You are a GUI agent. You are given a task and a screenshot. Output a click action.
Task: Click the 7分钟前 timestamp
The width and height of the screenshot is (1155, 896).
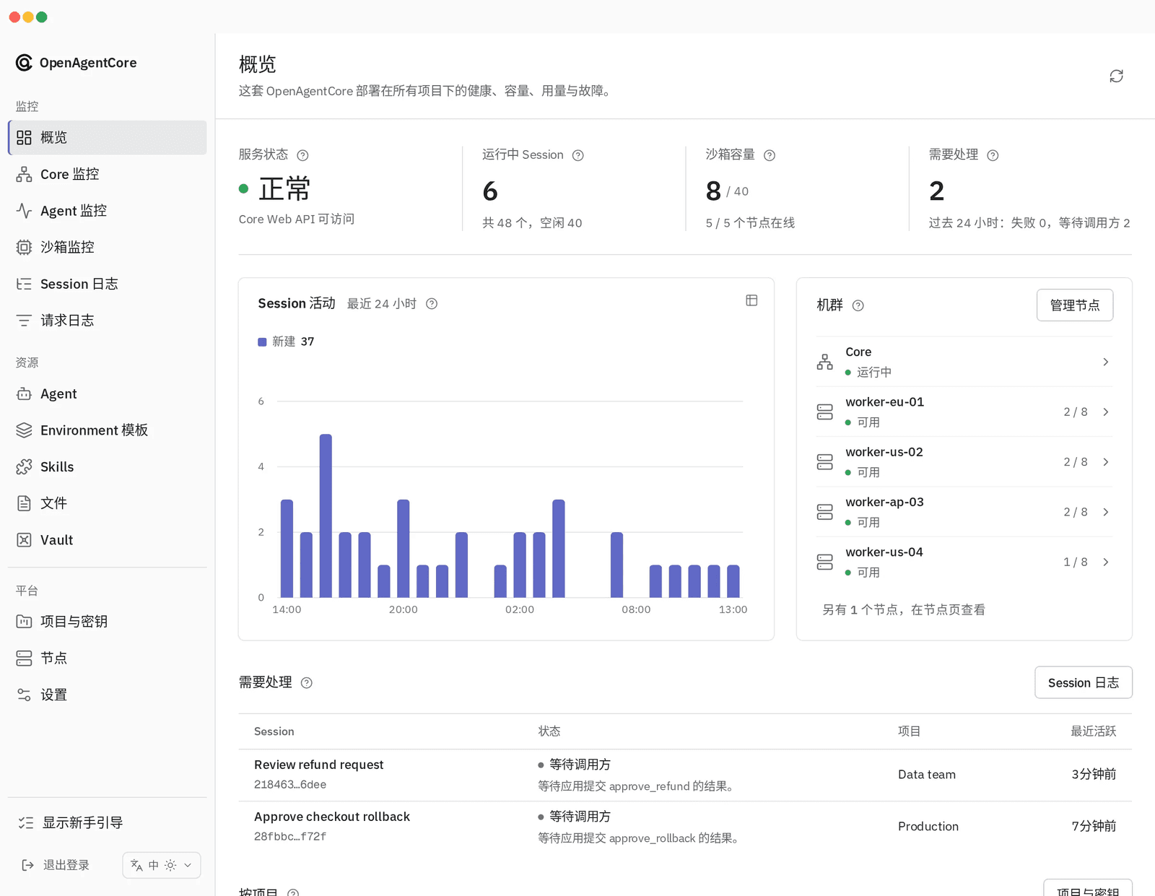(x=1094, y=827)
